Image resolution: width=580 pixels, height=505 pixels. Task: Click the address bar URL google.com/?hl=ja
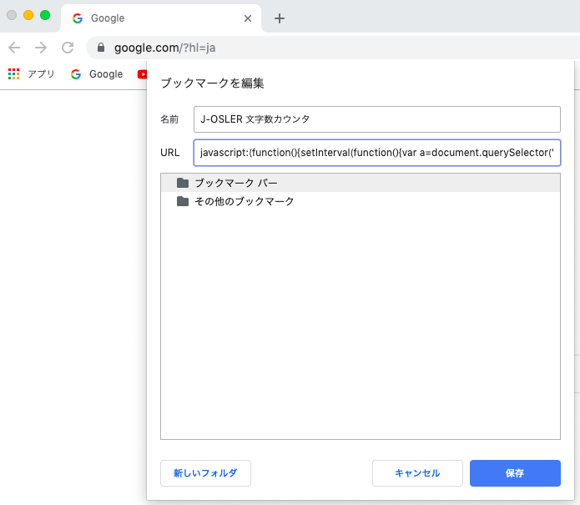[165, 48]
